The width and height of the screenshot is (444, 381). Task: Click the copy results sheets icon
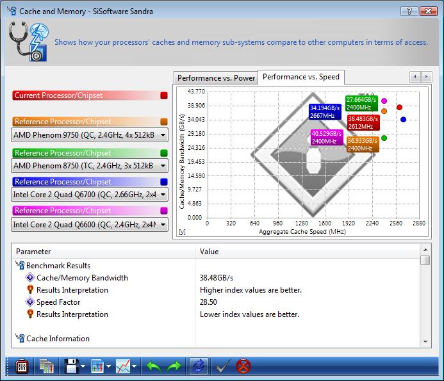pyautogui.click(x=47, y=366)
